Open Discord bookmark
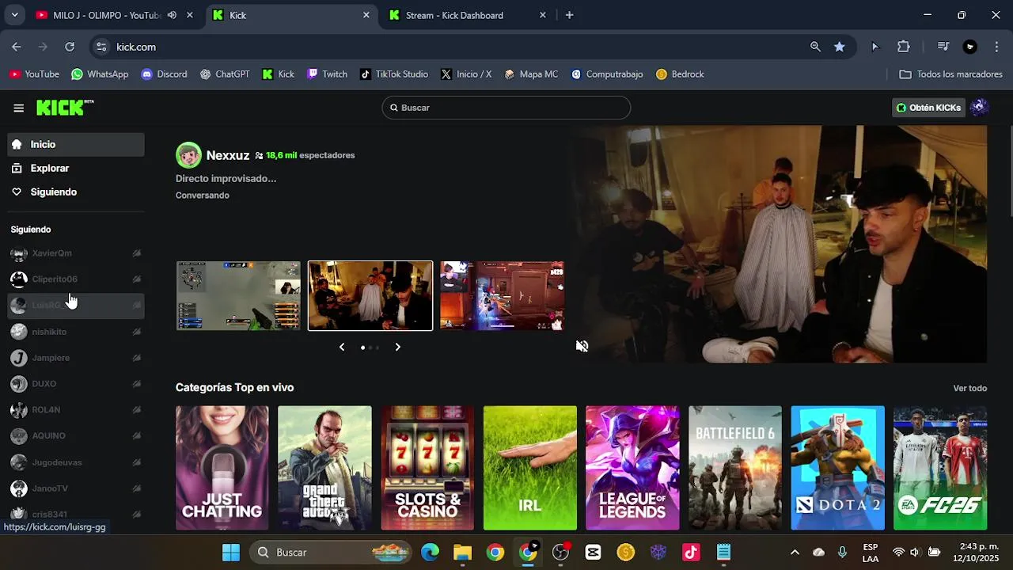The width and height of the screenshot is (1013, 570). [x=164, y=74]
